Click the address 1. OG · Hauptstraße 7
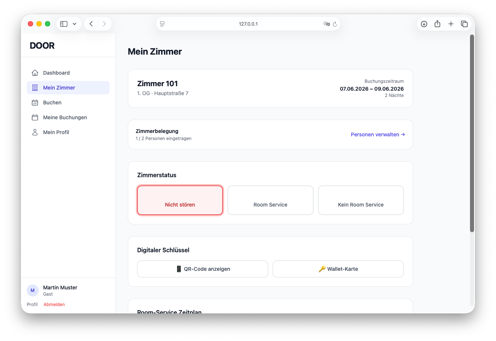Viewport: 496px width, 341px height. point(163,93)
